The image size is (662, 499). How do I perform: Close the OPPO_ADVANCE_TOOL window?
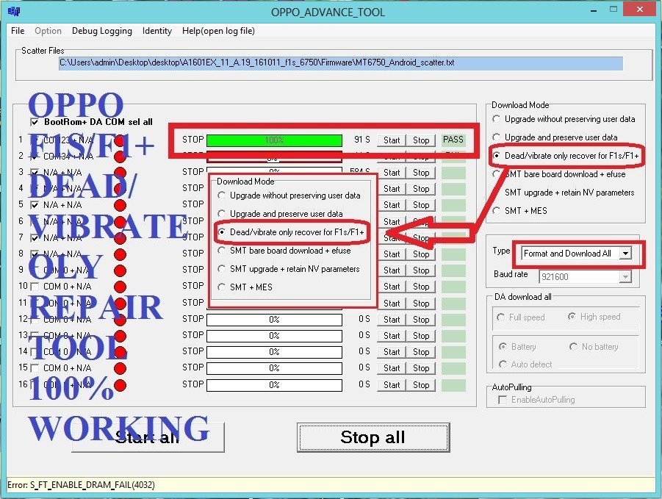pyautogui.click(x=640, y=10)
